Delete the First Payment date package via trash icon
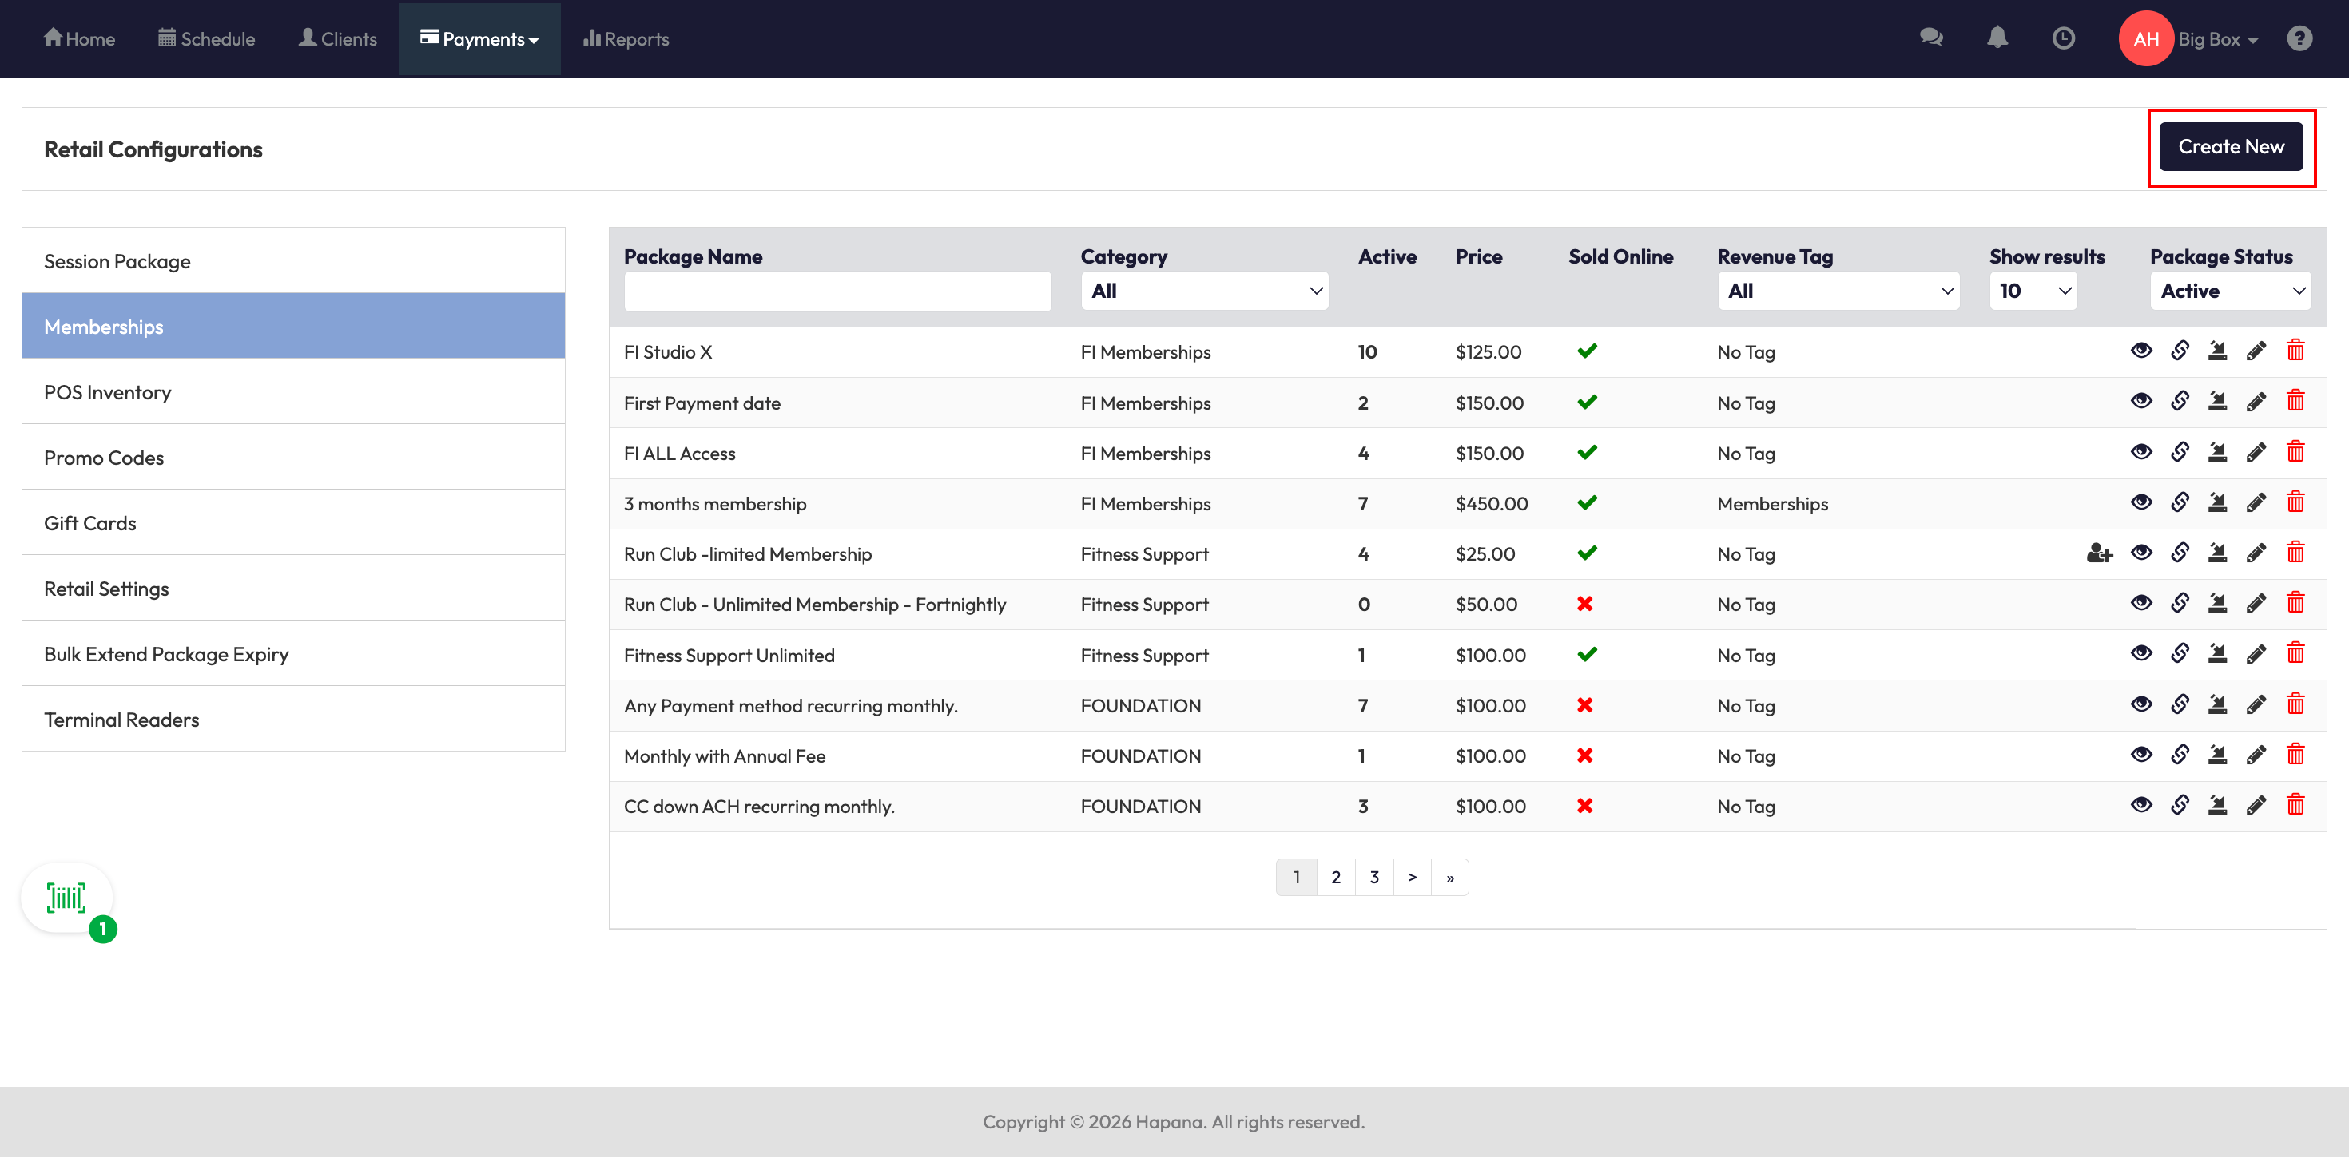 click(x=2295, y=401)
